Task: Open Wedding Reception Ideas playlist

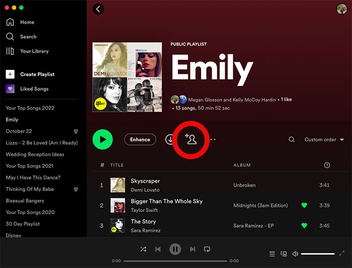Action: pos(35,155)
